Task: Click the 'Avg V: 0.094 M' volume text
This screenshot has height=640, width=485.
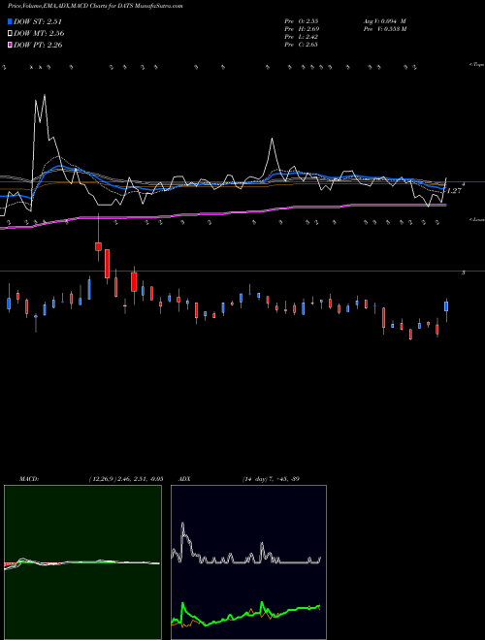Action: 384,20
